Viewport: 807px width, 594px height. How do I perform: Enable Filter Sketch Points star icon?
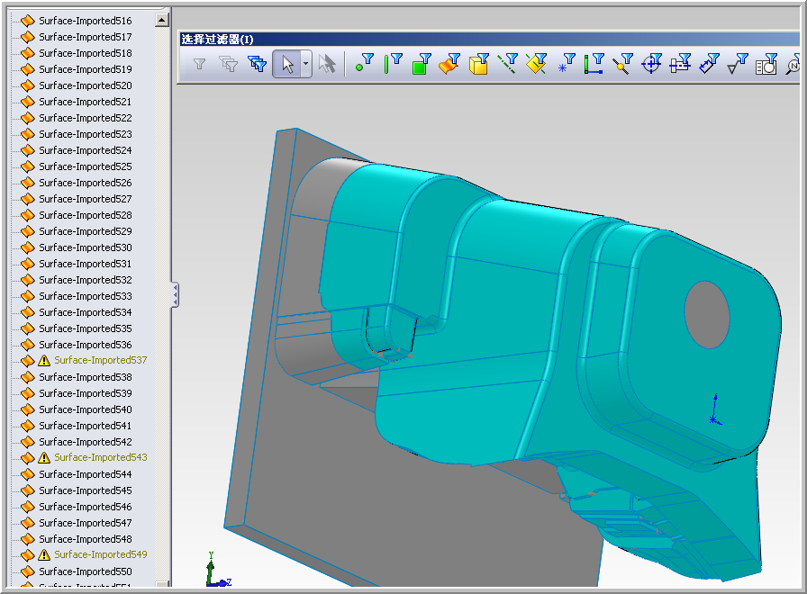pos(567,64)
